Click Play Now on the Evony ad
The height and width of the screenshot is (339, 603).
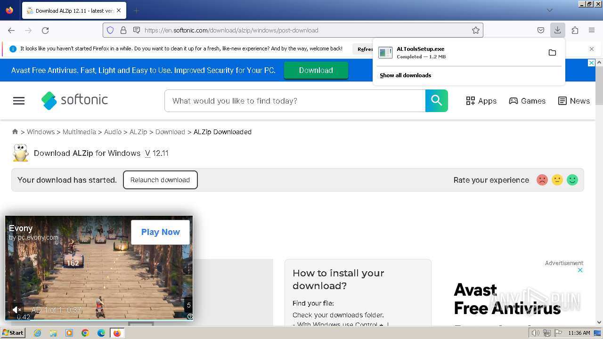pos(161,232)
